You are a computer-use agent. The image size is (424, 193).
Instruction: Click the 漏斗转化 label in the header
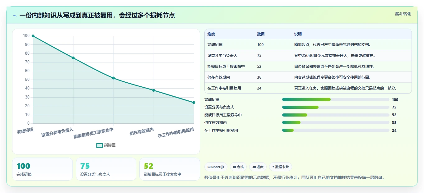coord(403,14)
